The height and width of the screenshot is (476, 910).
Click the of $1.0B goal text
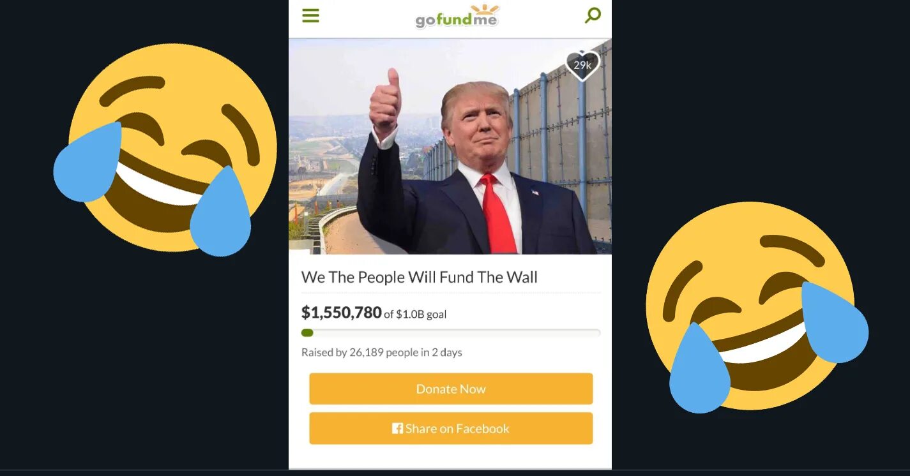[415, 314]
